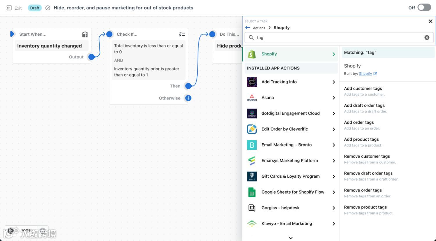
Task: Click the Actions breadcrumb
Action: point(259,28)
